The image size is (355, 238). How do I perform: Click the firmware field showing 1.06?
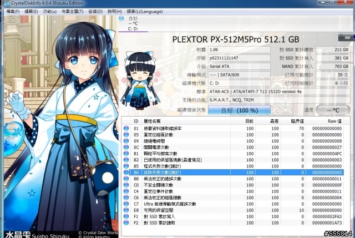point(239,49)
